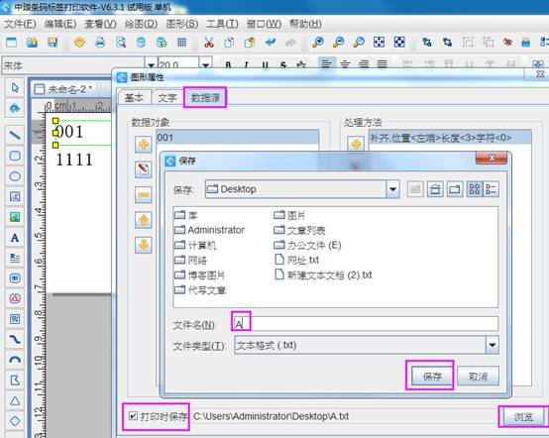549x438 pixels.
Task: Select the diagonal line drawing tool
Action: (x=15, y=135)
